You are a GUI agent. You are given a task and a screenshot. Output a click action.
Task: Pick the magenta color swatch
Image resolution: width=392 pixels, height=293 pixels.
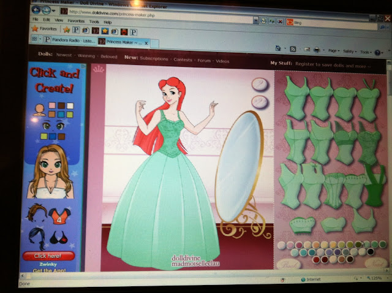click(x=298, y=245)
